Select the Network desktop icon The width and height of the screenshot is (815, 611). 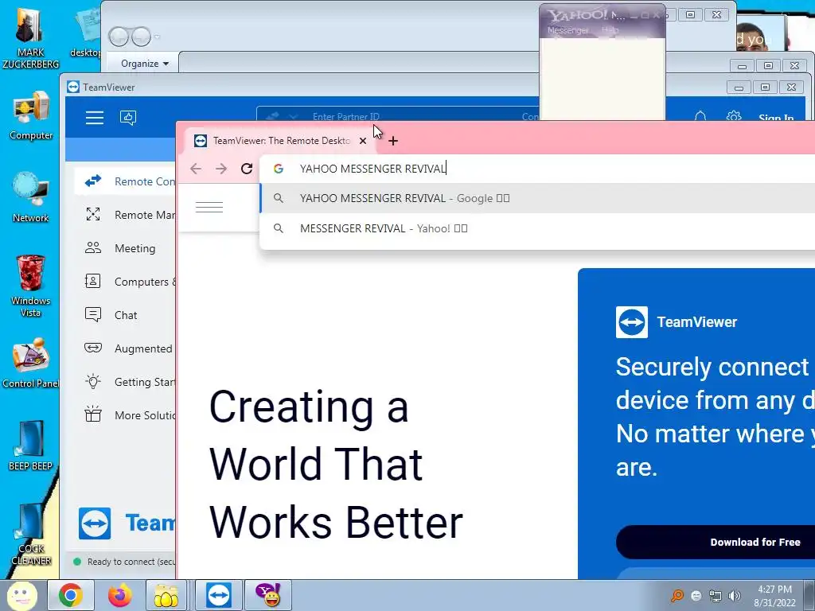[31, 197]
